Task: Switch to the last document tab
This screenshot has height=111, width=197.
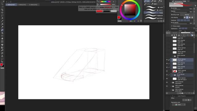Action: [34, 5]
